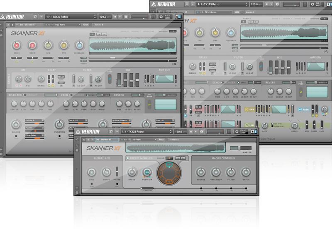This screenshot has height=232, width=332.
Task: Toggle the ECHO / FLANGER switch in left window
Action: [71, 95]
